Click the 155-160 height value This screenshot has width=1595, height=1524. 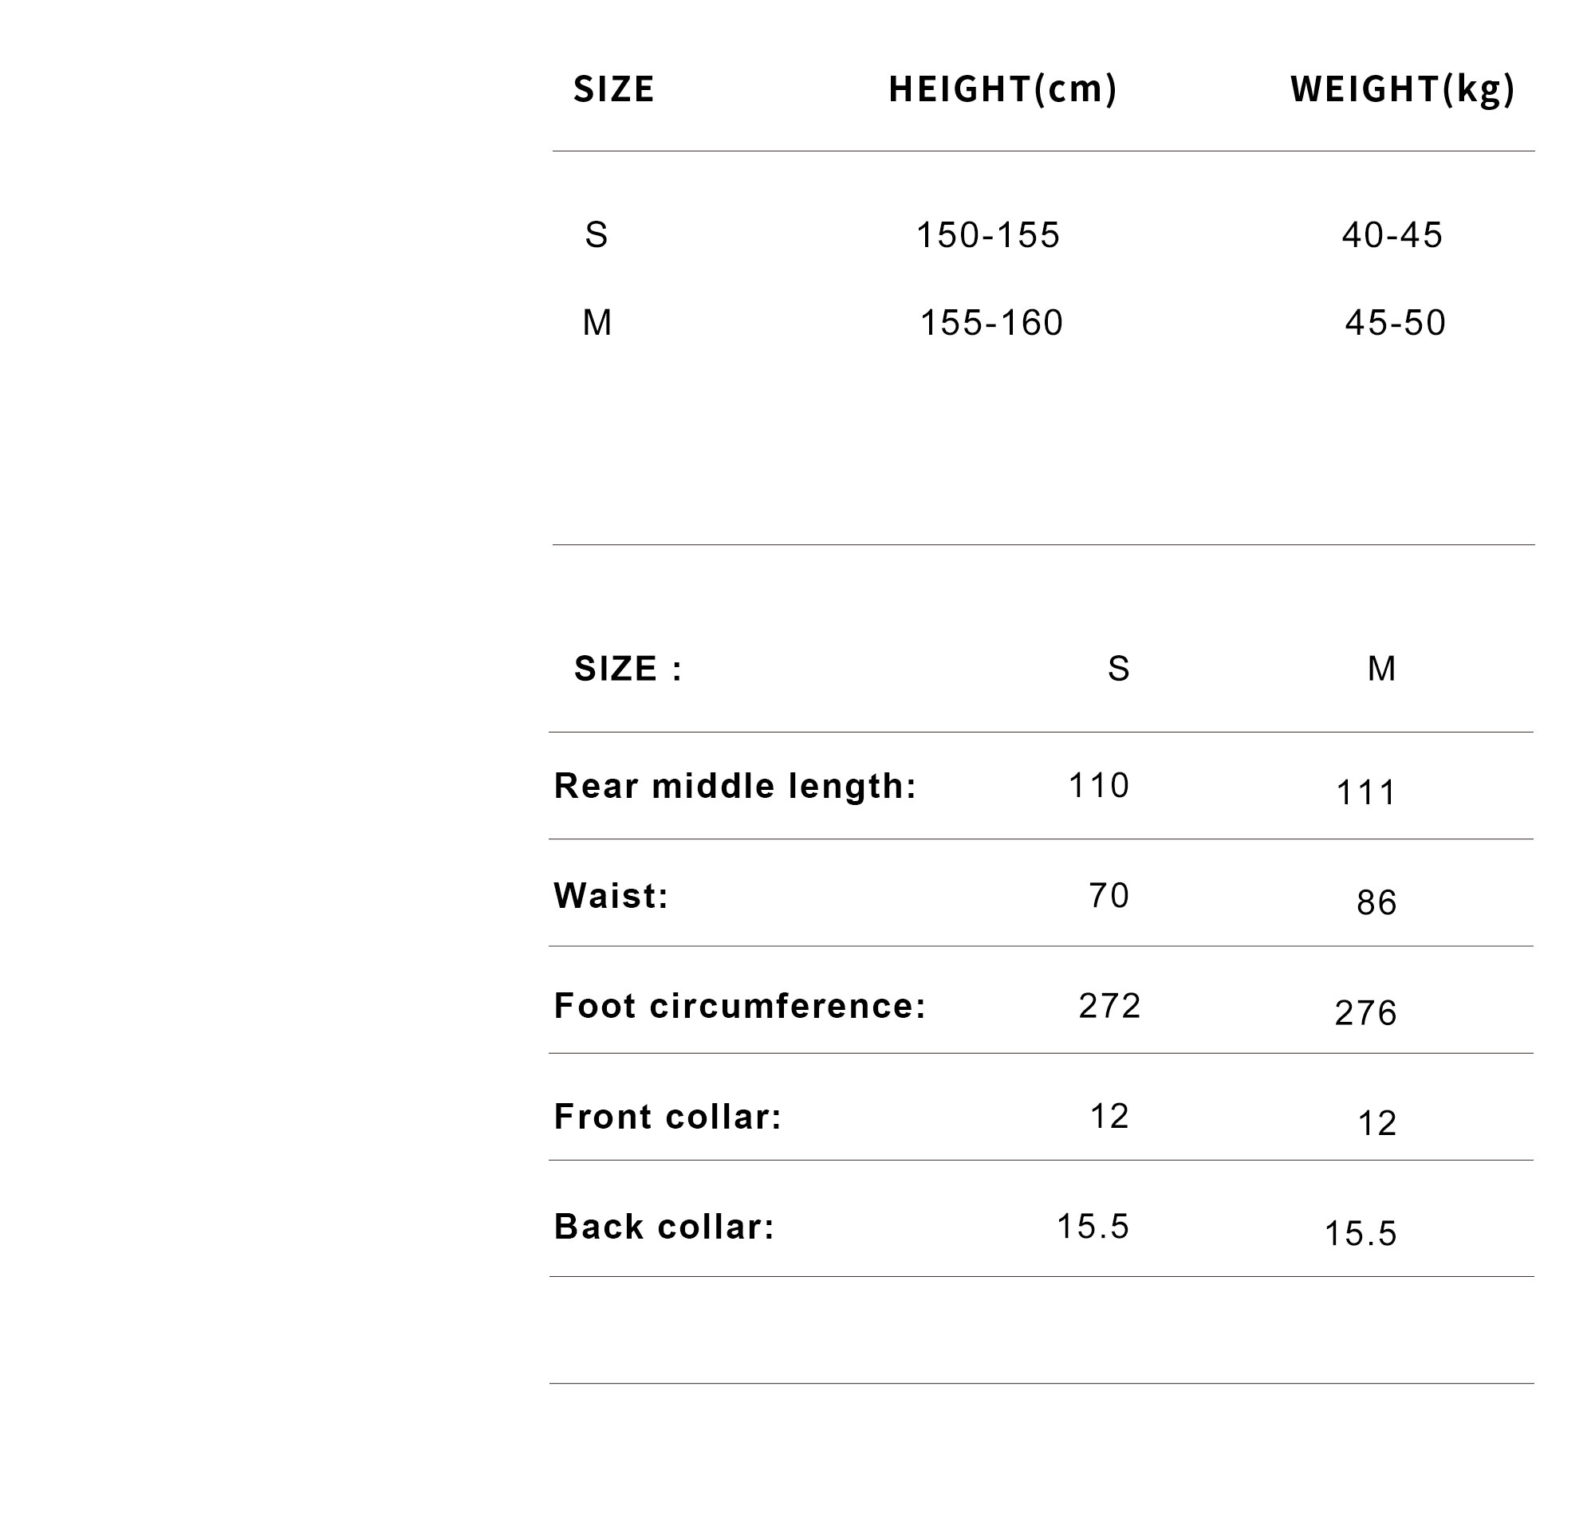point(991,324)
